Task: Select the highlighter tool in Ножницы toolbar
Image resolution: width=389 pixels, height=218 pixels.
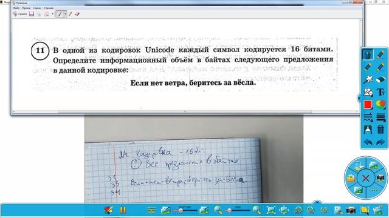Action: tap(71, 14)
